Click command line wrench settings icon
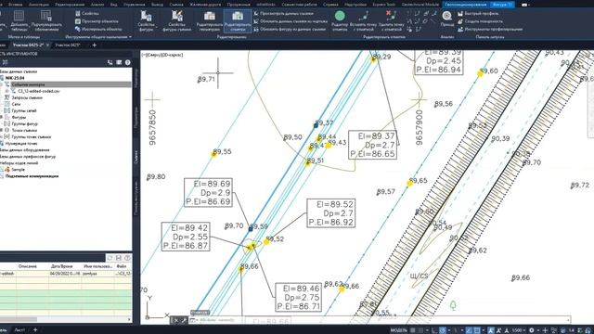594x334 pixels. pyautogui.click(x=184, y=320)
